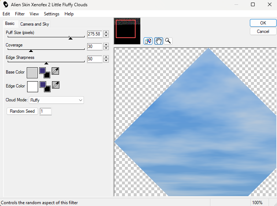Select the Basic tab
Image resolution: width=277 pixels, height=206 pixels.
click(10, 23)
